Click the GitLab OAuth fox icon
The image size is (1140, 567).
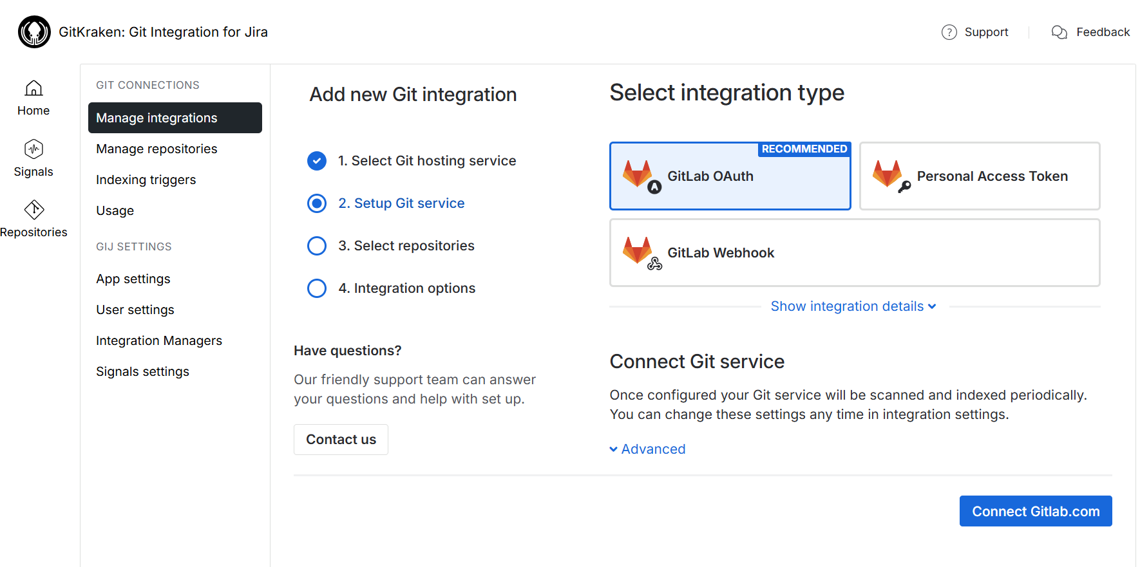[x=638, y=174]
